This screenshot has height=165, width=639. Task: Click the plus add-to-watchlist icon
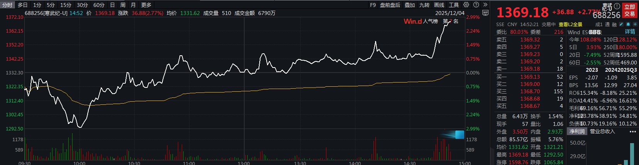click(635, 24)
